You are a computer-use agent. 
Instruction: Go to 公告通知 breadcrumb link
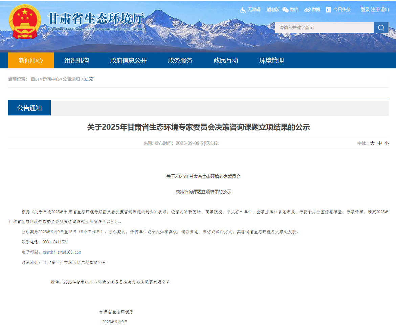click(x=71, y=79)
